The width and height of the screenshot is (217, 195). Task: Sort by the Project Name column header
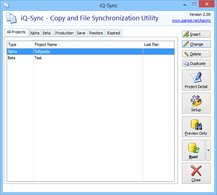[88, 45]
